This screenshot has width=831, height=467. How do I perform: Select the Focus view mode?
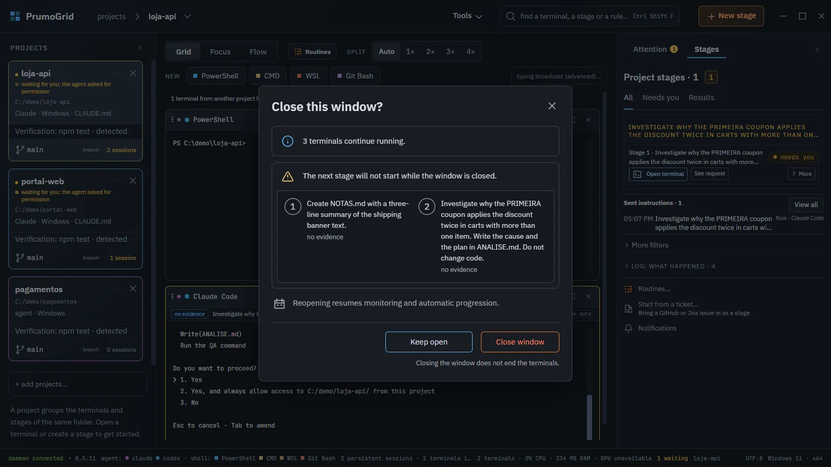(x=220, y=52)
